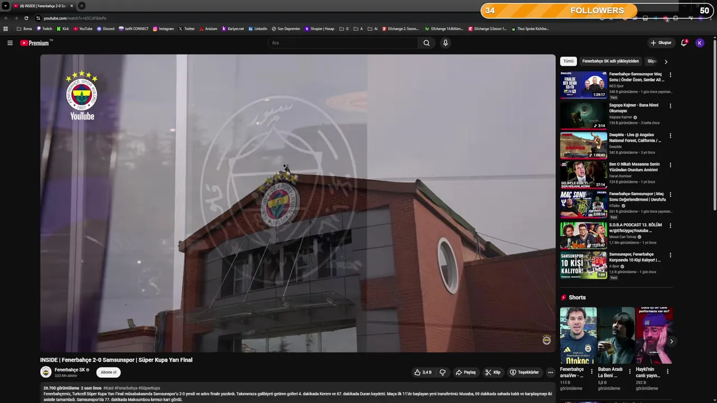
Task: Select the 'Fenerbahçe SK adlı yükleyiciden' chip
Action: (611, 61)
